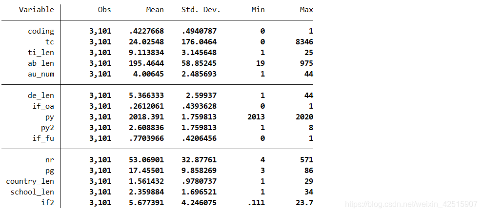Click the std. dev. value 4.246075
482x213 pixels.
pyautogui.click(x=199, y=203)
